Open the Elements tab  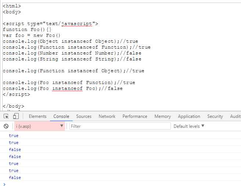tap(37, 116)
